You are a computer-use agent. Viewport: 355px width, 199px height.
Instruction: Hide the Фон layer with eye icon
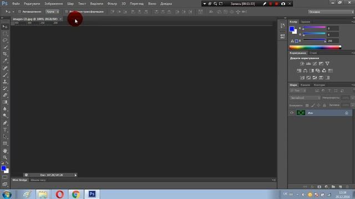pos(292,113)
